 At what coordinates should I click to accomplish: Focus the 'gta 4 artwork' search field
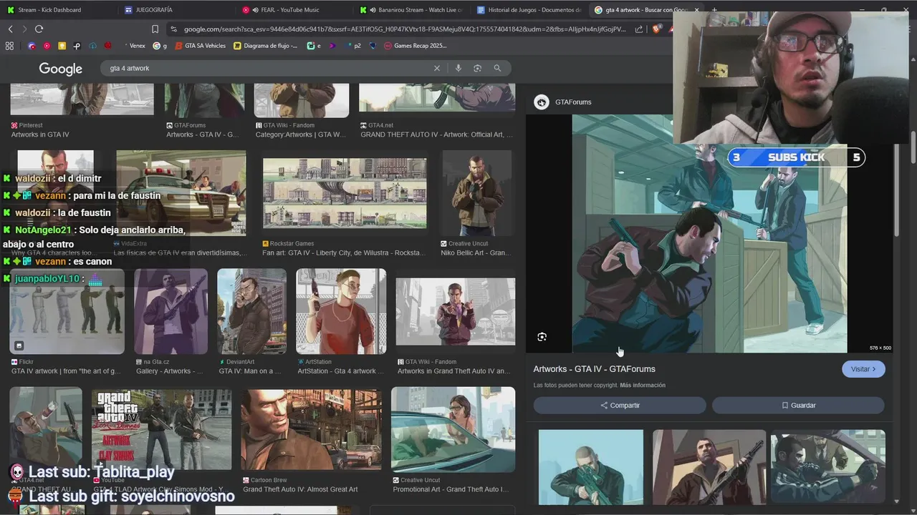pos(269,68)
